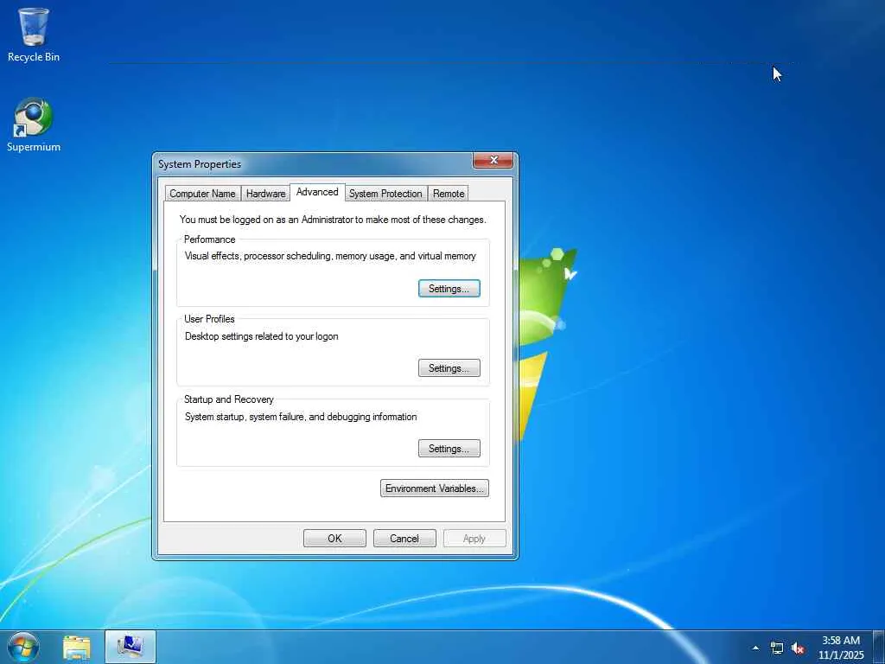Confirm with the OK button
The width and height of the screenshot is (885, 664).
pos(334,539)
